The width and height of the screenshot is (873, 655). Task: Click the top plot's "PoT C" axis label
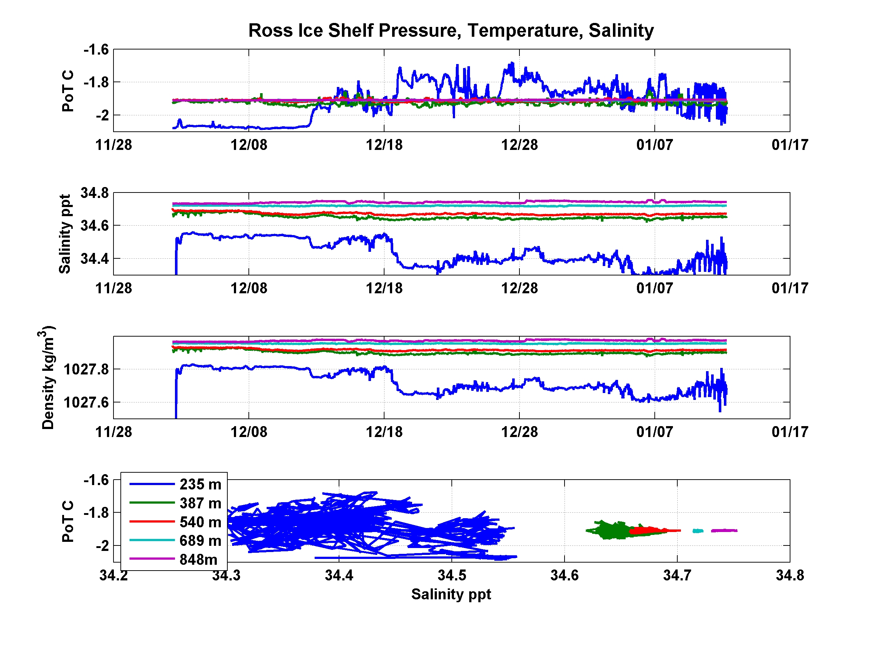coord(68,91)
